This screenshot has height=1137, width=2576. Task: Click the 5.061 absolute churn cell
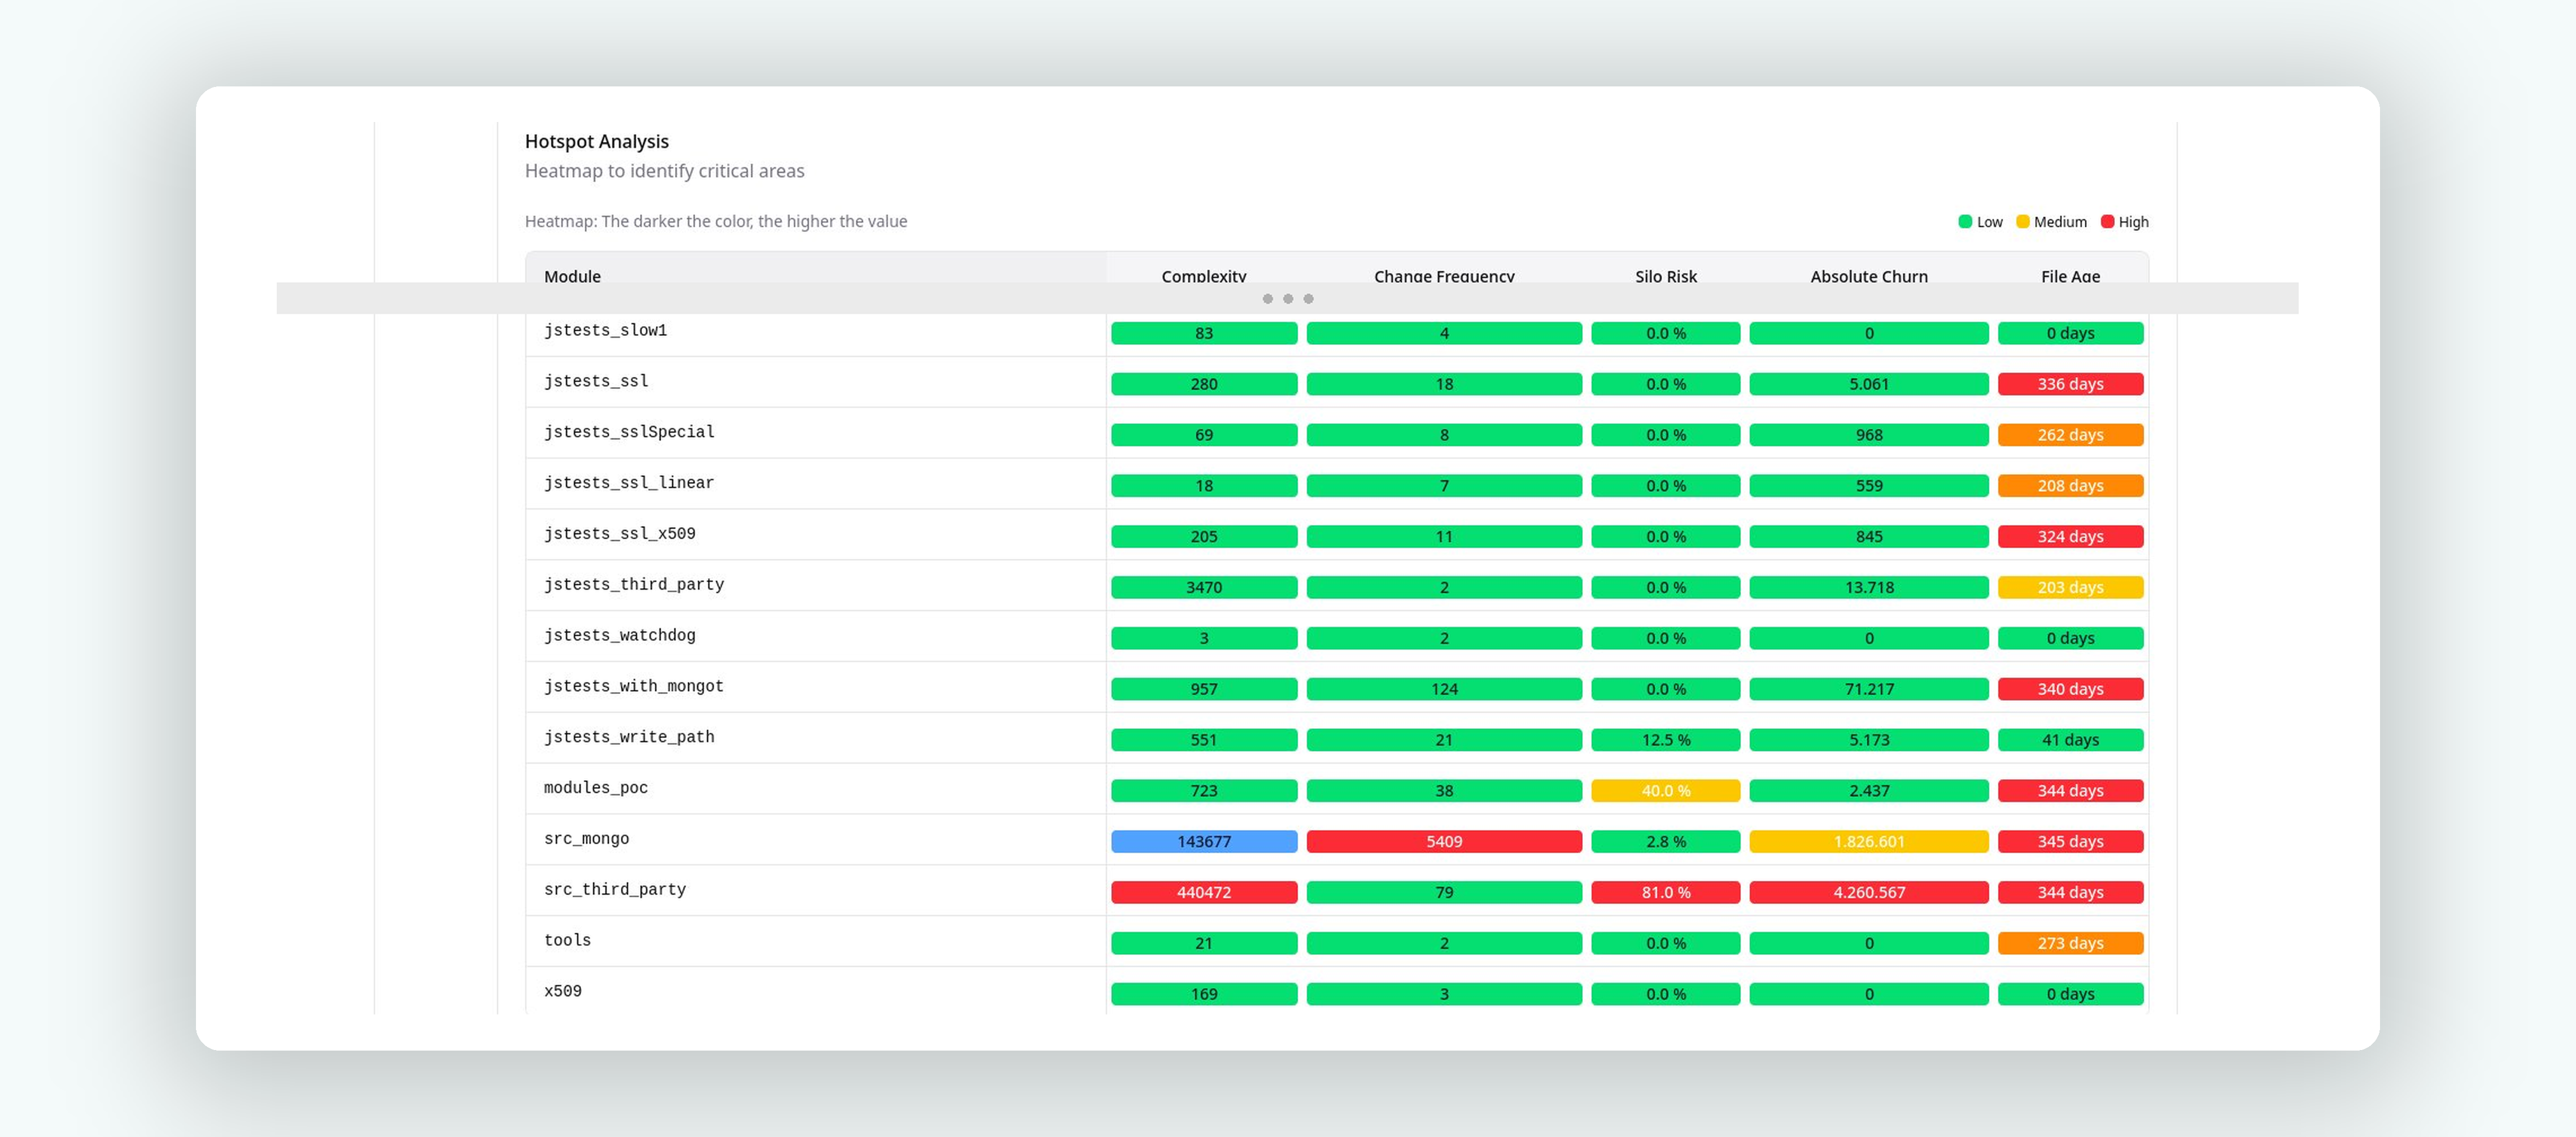click(x=1868, y=384)
